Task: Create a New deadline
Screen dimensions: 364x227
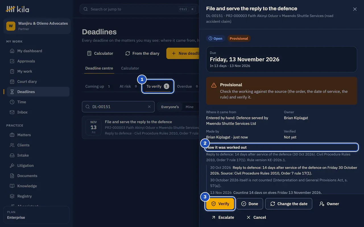Action: pos(183,53)
